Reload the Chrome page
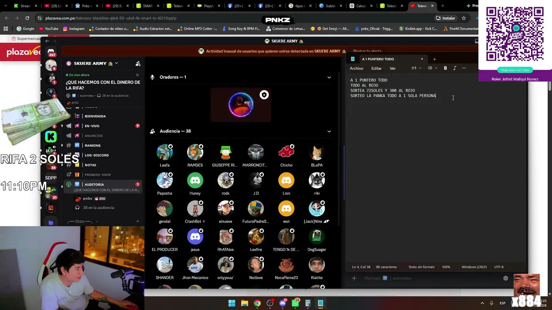This screenshot has height=310, width=552. [27, 18]
